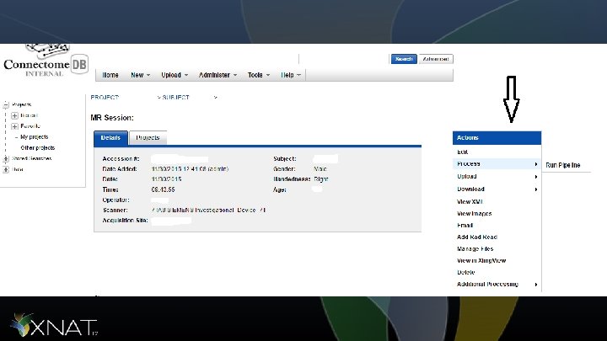This screenshot has height=341, width=607.
Task: Open My projects in the sidebar
Action: pos(34,137)
